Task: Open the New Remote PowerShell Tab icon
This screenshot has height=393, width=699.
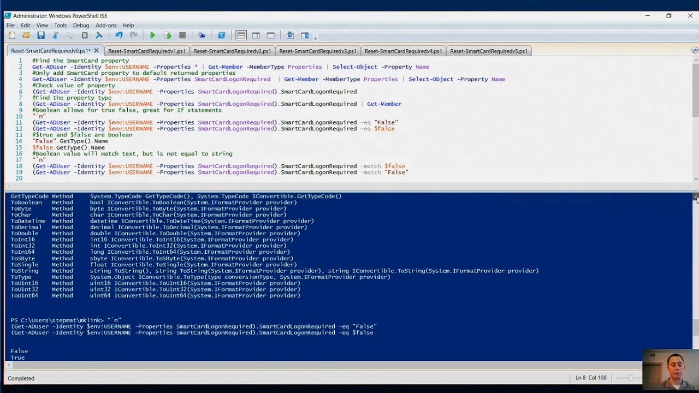Action: click(x=202, y=35)
